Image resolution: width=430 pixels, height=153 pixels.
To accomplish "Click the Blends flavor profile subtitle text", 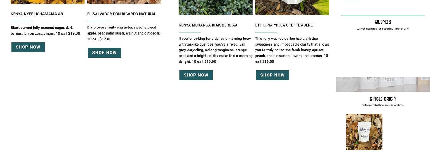I will click(x=383, y=29).
